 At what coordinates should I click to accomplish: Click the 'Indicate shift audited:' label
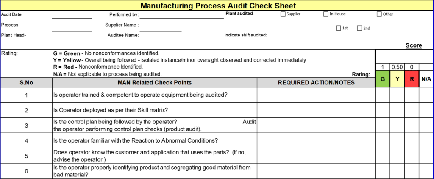(245, 35)
